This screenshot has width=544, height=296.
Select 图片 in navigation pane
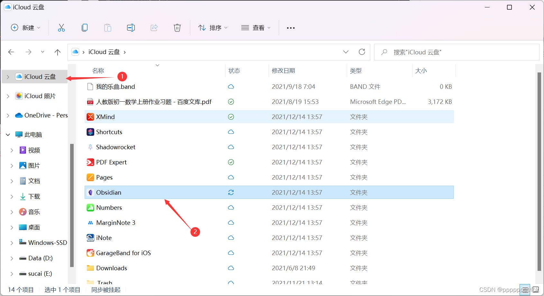34,165
